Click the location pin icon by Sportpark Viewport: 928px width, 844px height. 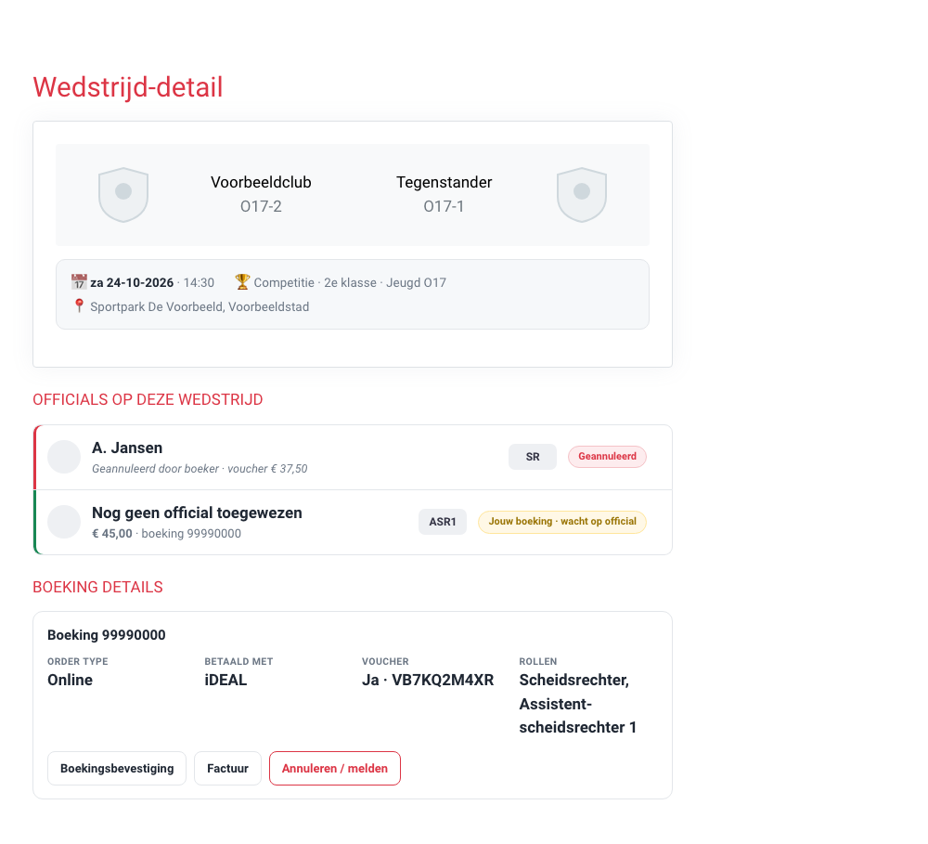coord(79,305)
